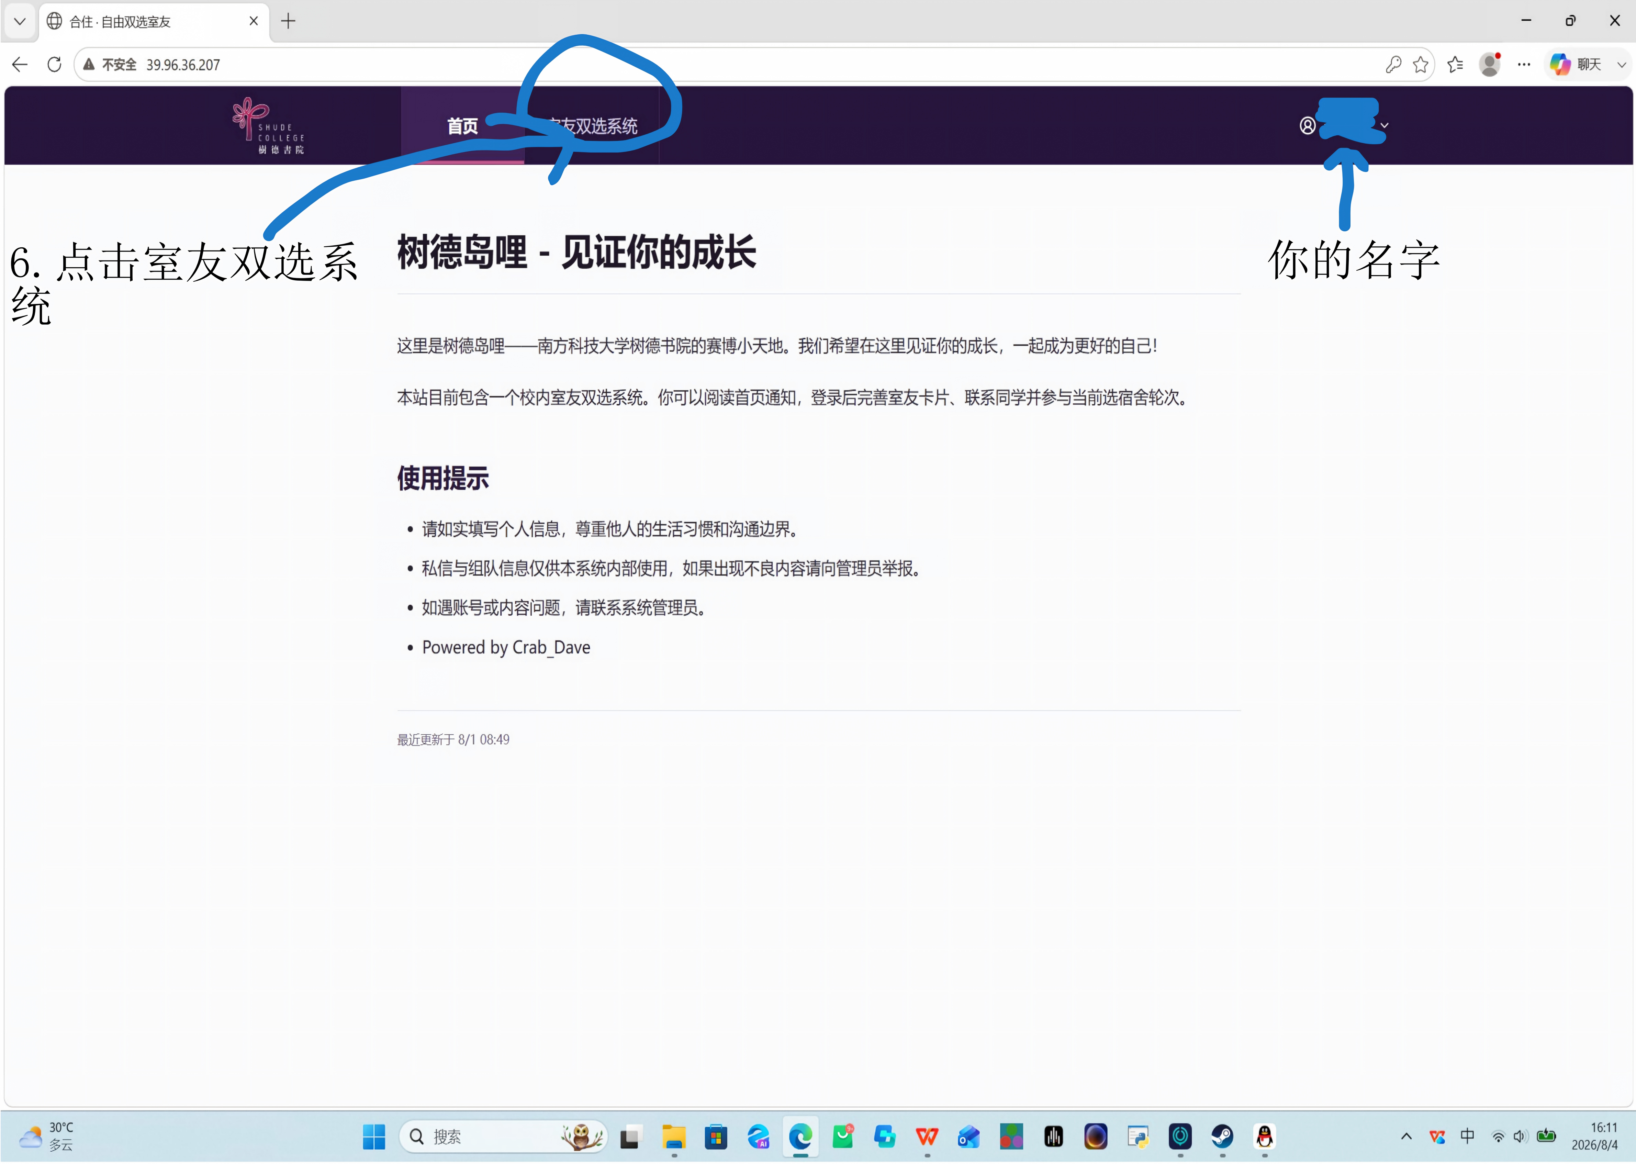Go back to the previous page

20,65
